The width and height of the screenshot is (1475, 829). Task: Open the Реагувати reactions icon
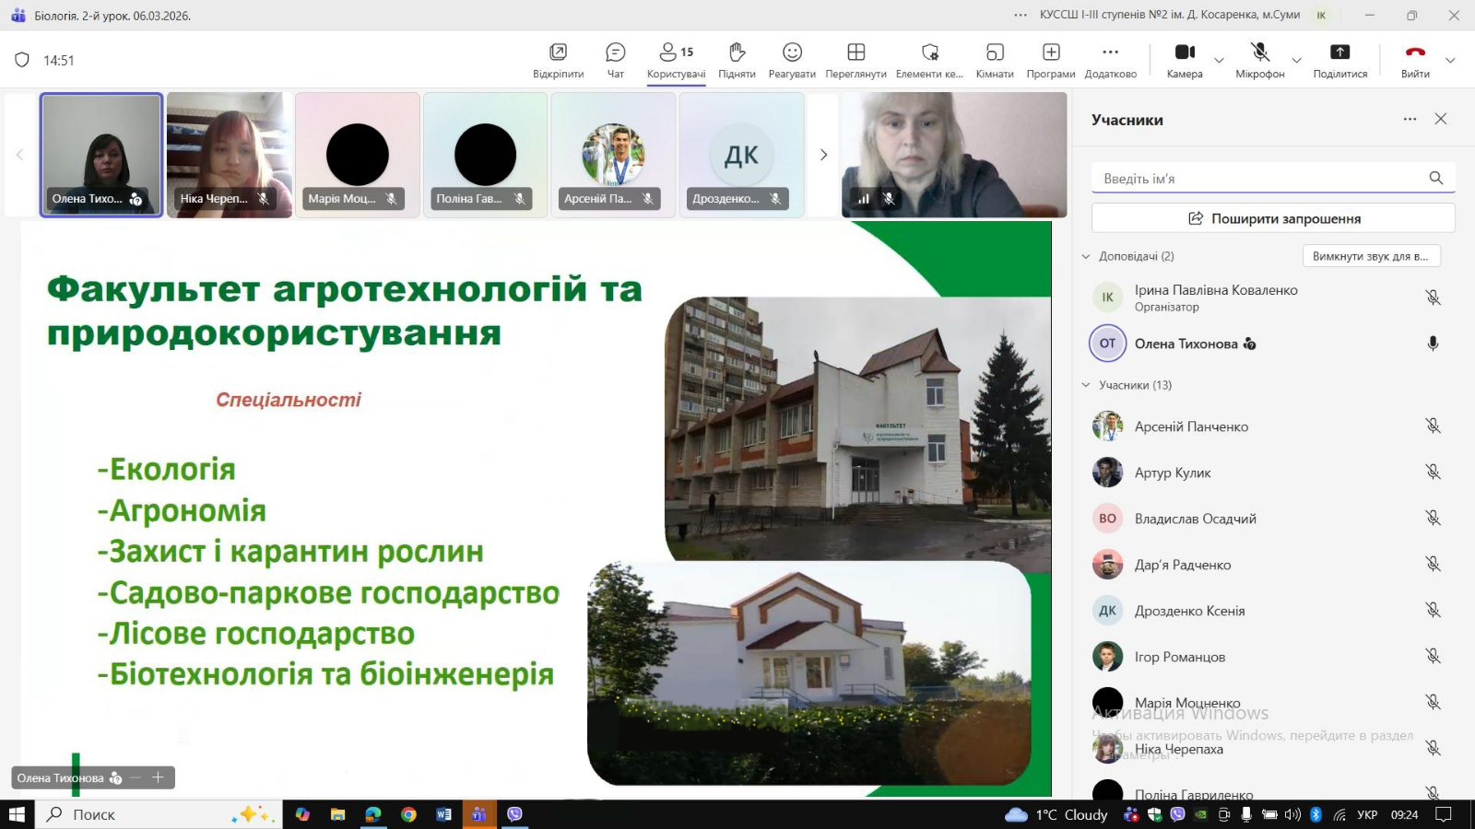click(x=792, y=60)
